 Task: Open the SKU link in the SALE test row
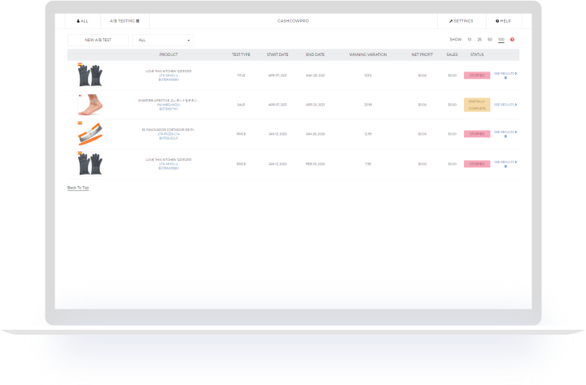168,105
